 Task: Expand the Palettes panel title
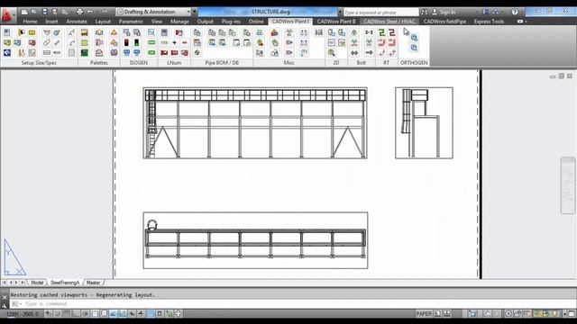click(99, 63)
